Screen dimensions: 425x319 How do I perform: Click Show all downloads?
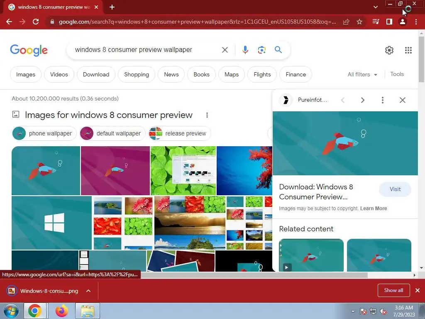coord(393,290)
